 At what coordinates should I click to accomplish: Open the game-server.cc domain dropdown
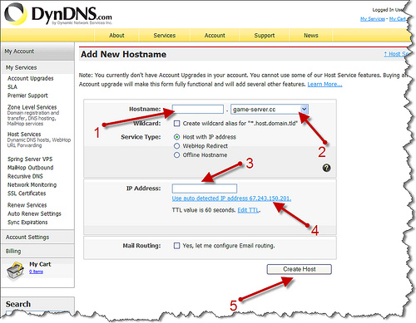270,110
